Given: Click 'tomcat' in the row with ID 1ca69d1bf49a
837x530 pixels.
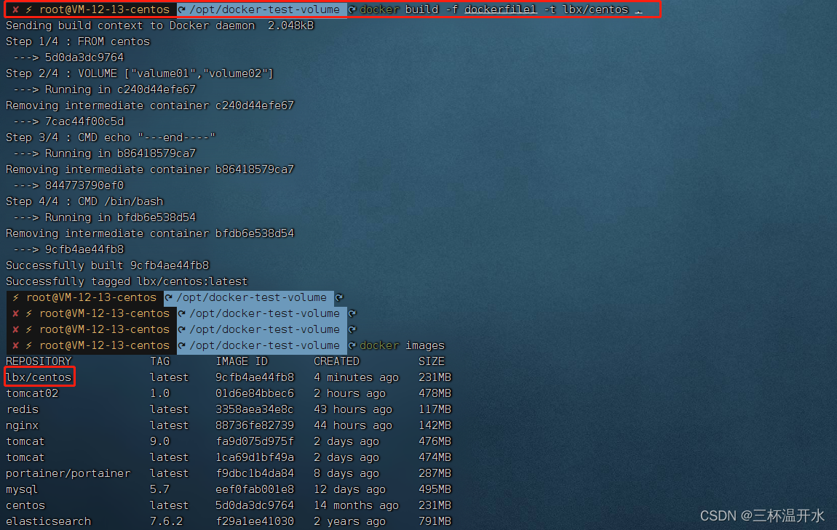Looking at the screenshot, I should coord(25,457).
